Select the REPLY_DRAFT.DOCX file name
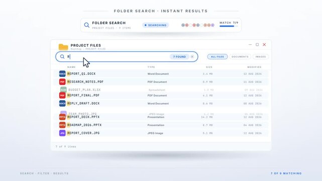 coord(83,104)
